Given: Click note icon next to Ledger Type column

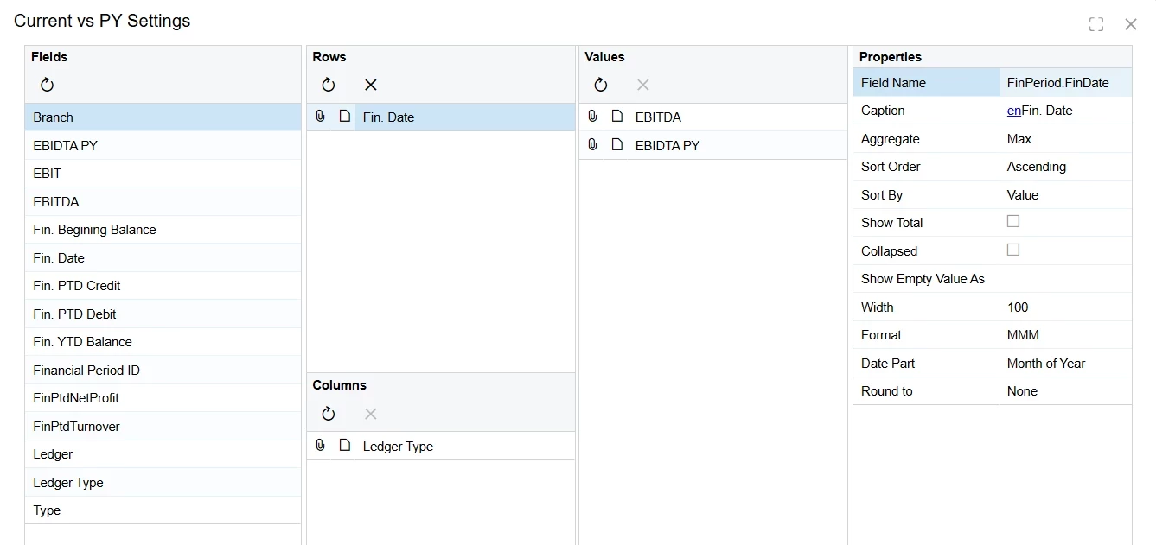Looking at the screenshot, I should coord(345,445).
